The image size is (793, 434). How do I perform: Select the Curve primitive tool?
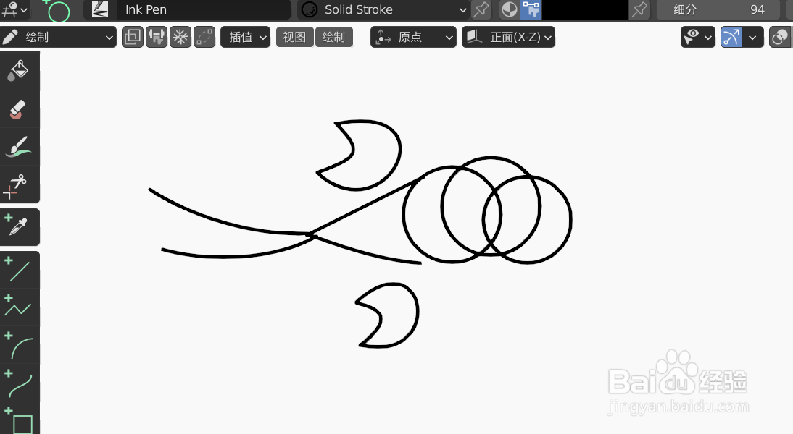(x=19, y=382)
